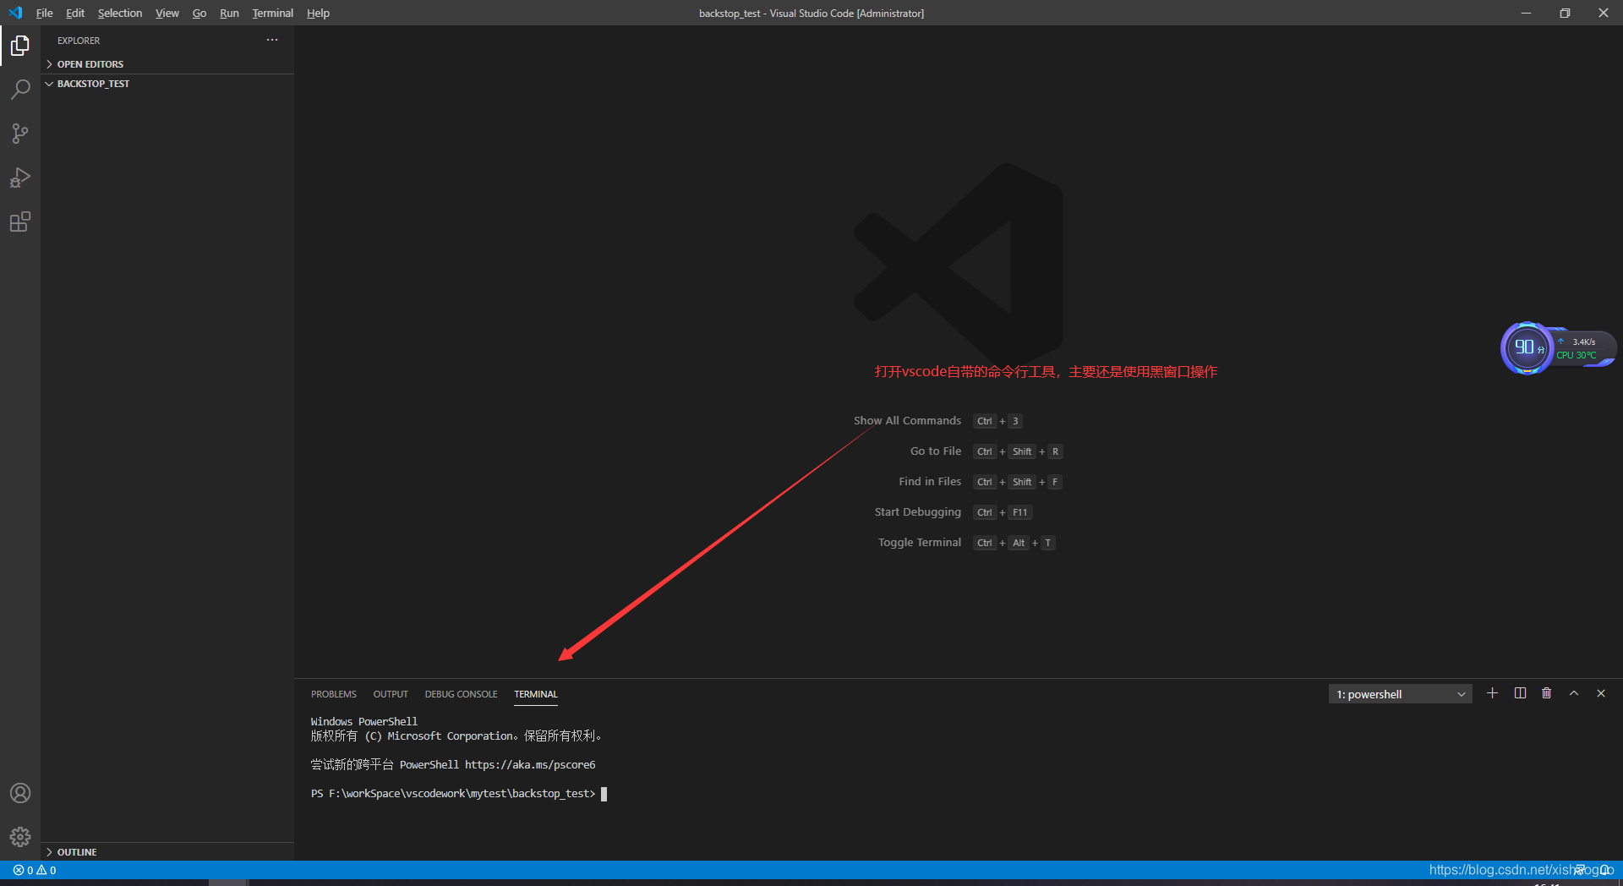This screenshot has width=1623, height=886.
Task: Select the TERMINAL tab
Action: point(536,694)
